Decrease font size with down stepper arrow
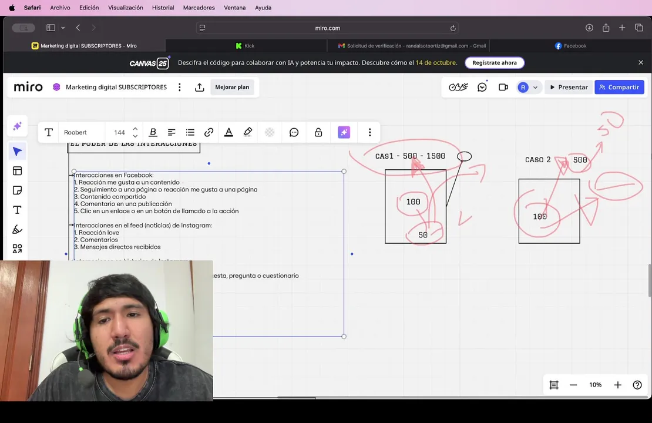 tap(135, 136)
